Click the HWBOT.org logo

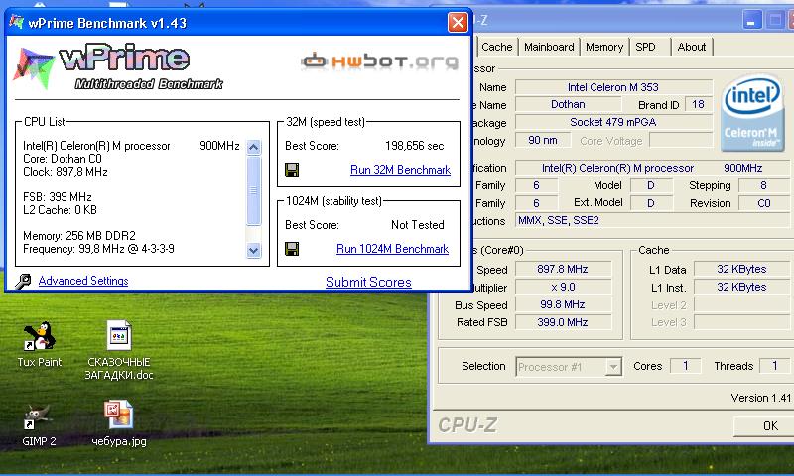coord(380,61)
